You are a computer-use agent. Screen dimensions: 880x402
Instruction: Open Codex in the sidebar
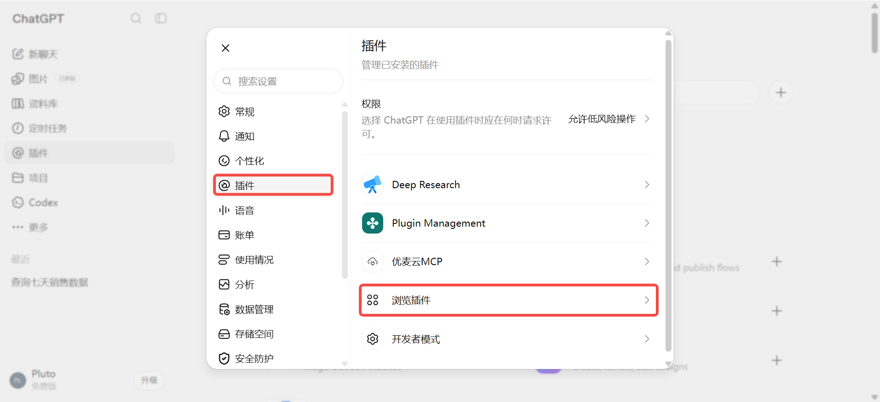click(89, 202)
